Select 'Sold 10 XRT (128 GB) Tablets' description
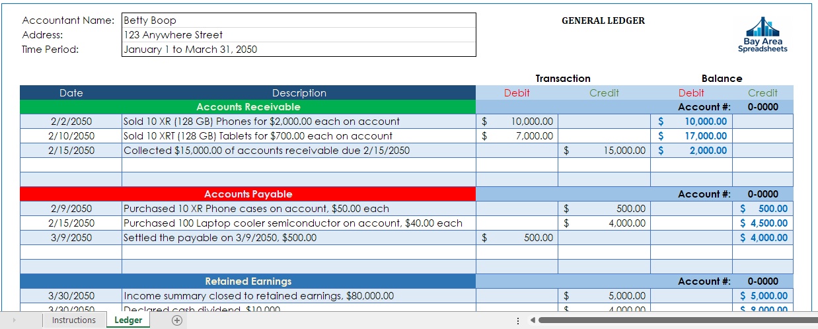Viewport: 818px width, 329px height. 299,136
